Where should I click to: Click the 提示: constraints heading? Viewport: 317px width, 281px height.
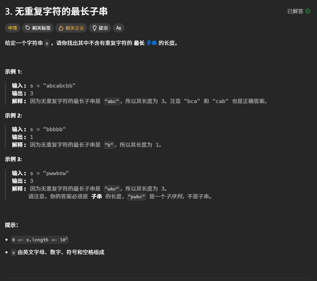pyautogui.click(x=12, y=225)
